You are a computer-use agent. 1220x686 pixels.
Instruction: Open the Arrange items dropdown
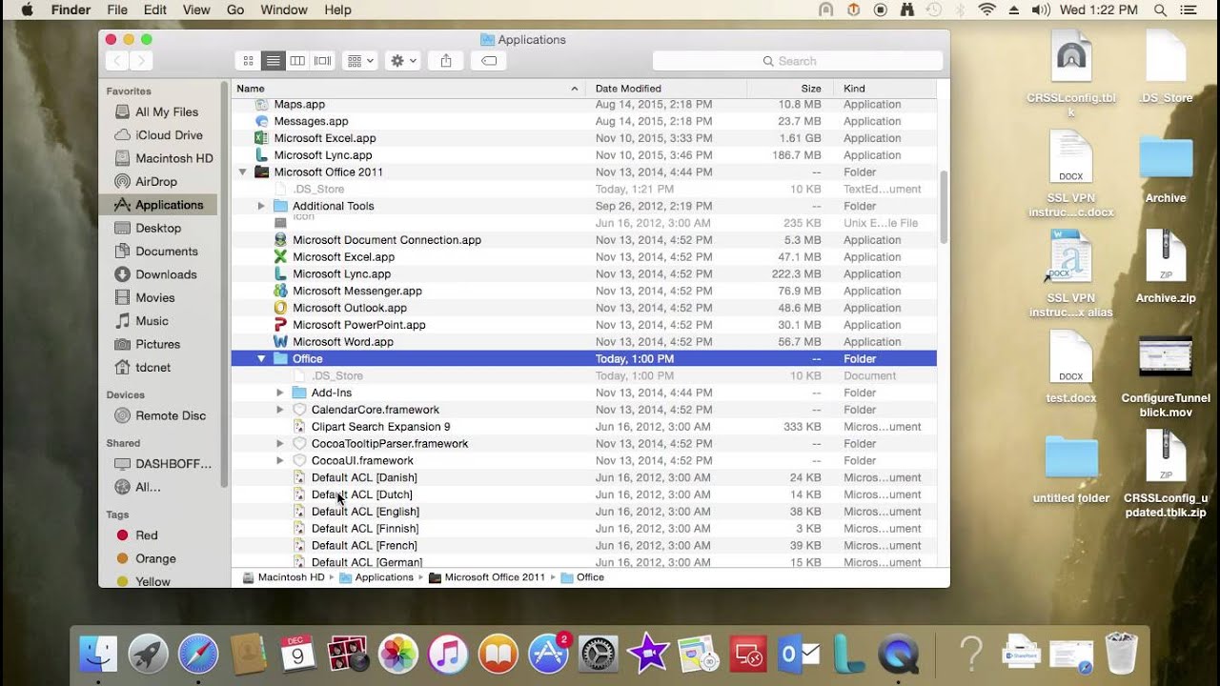360,61
